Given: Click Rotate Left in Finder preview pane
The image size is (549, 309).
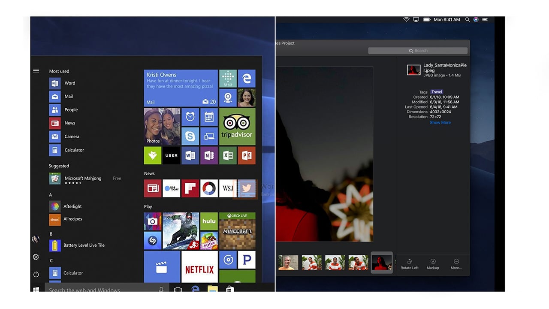Looking at the screenshot, I should (x=410, y=264).
